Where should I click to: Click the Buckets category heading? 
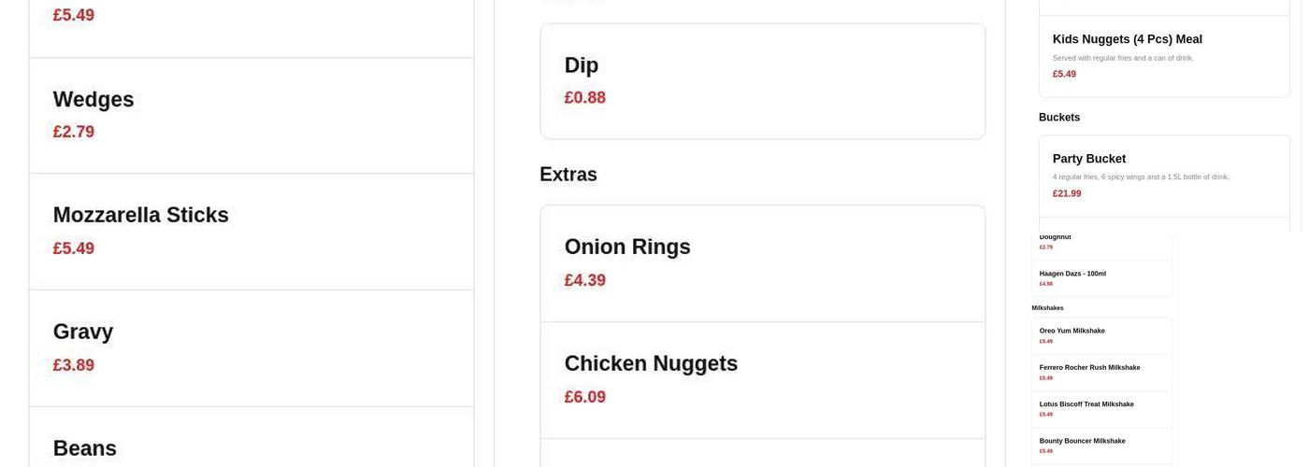[x=1059, y=118]
